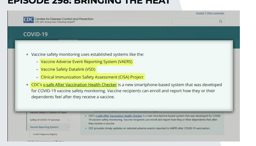Select Vaccine Safety in Children & Teens
256x146 pixels.
pyautogui.click(x=48, y=112)
